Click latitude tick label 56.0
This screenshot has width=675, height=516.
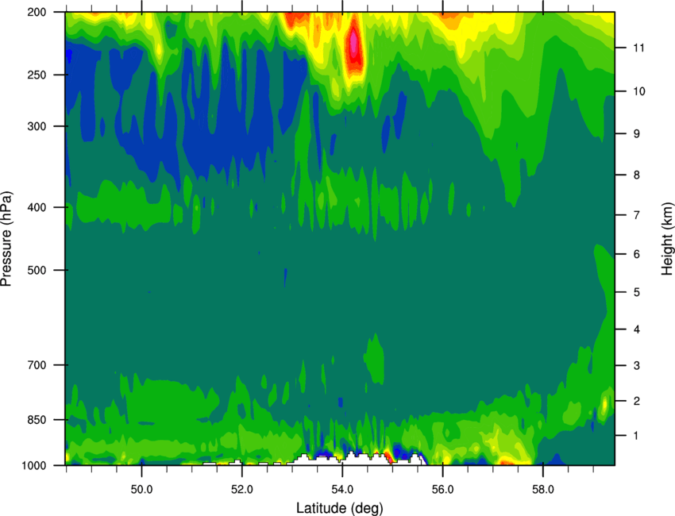(x=442, y=490)
